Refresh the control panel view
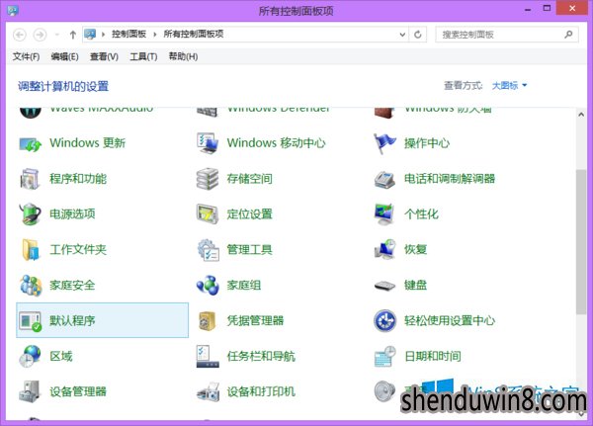The width and height of the screenshot is (593, 426). click(x=417, y=35)
